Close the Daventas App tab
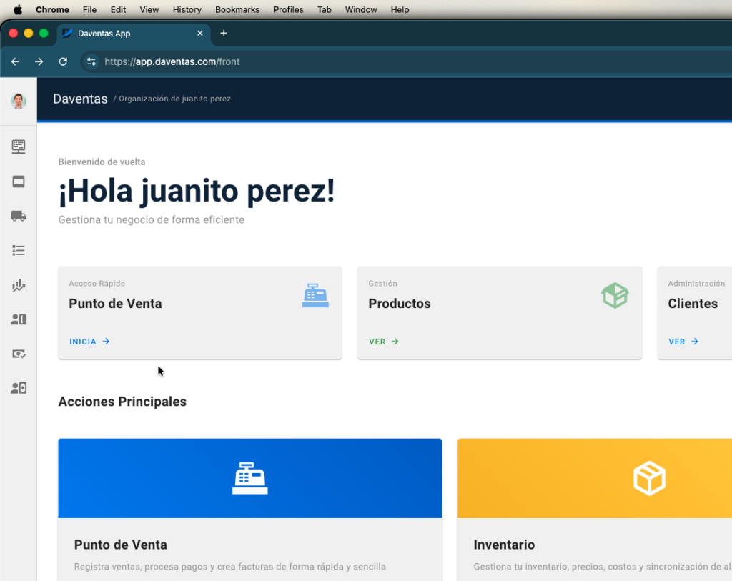Screen dimensions: 732x581 [200, 33]
